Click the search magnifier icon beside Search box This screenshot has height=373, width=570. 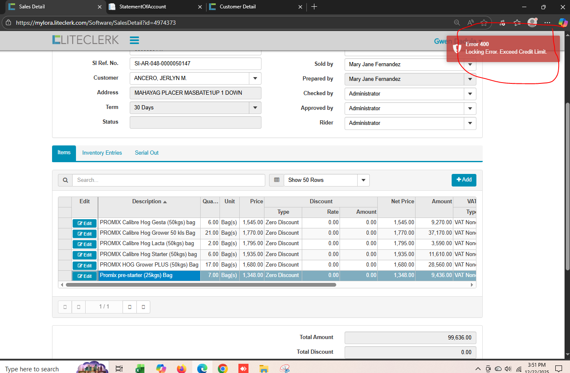pos(65,180)
